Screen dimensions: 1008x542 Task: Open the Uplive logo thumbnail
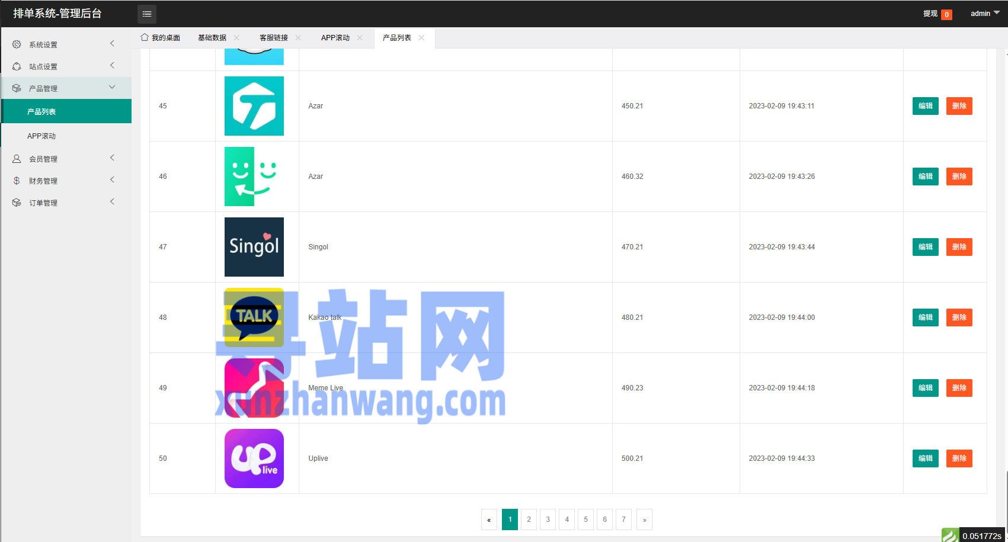click(254, 458)
